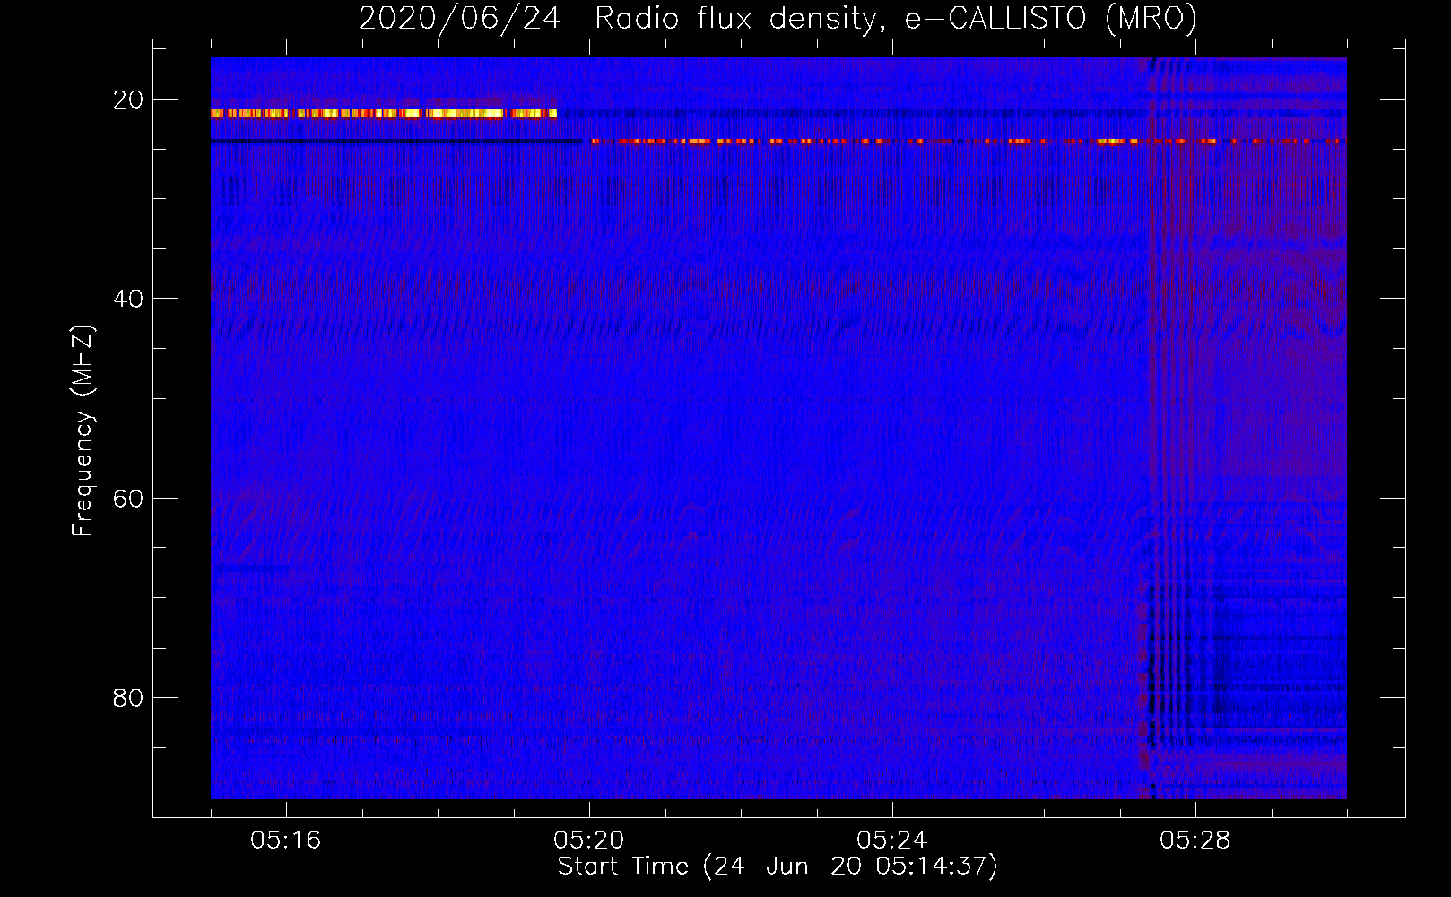
Task: Click the "60" frequency tick label
Action: coord(128,498)
